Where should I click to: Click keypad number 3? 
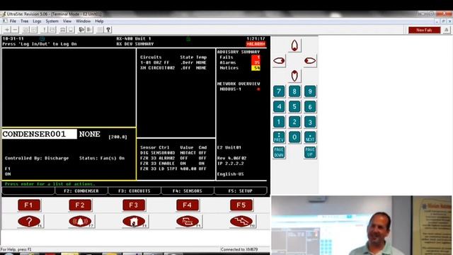pyautogui.click(x=310, y=122)
